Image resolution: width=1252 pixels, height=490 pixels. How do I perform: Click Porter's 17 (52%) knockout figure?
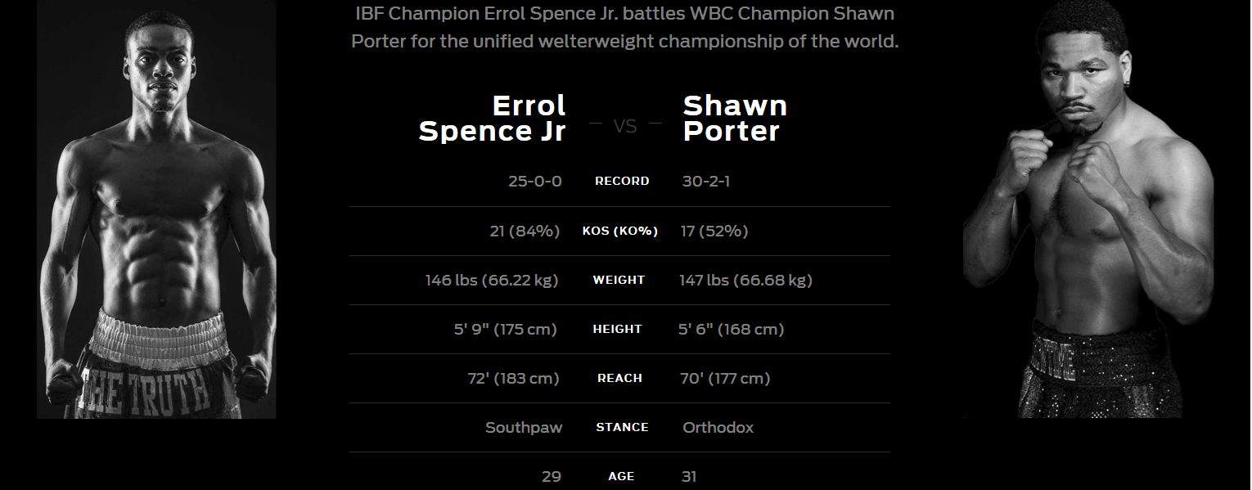pos(714,231)
